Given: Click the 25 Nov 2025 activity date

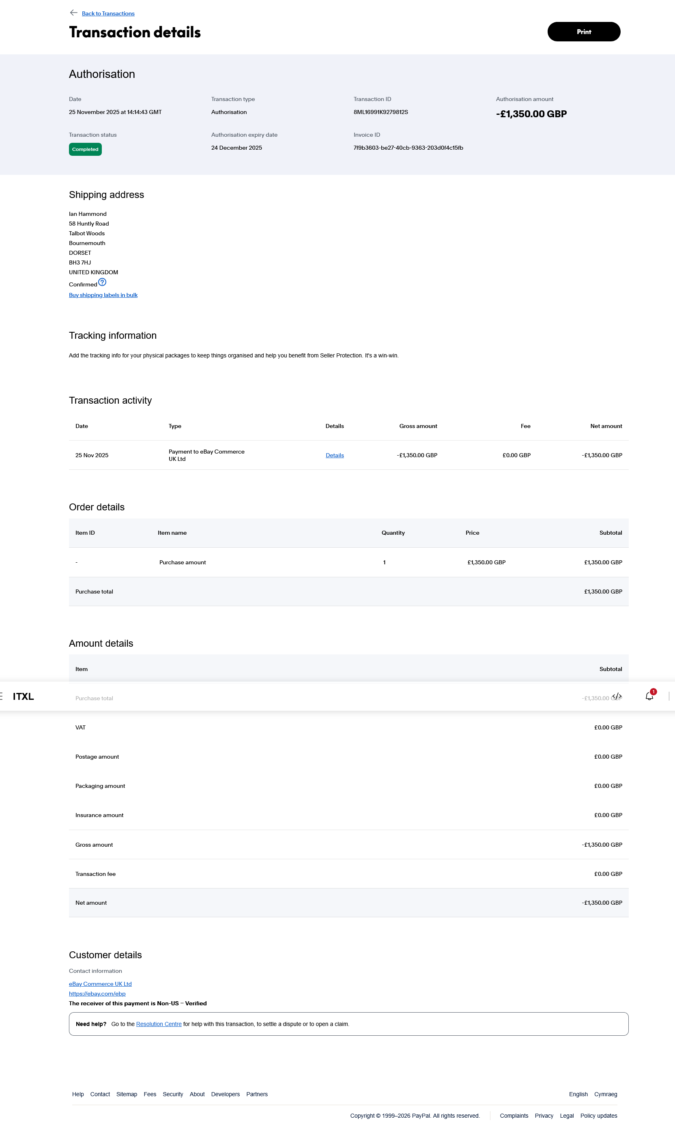Looking at the screenshot, I should 92,455.
